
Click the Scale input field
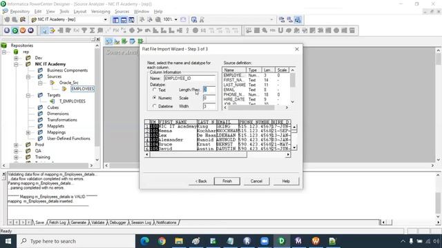209,98
